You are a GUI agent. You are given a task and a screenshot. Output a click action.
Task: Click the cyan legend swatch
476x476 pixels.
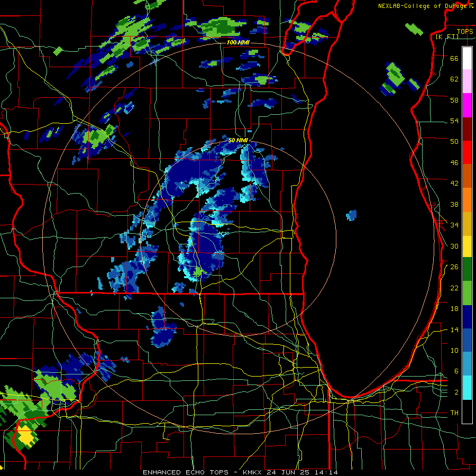(x=467, y=388)
